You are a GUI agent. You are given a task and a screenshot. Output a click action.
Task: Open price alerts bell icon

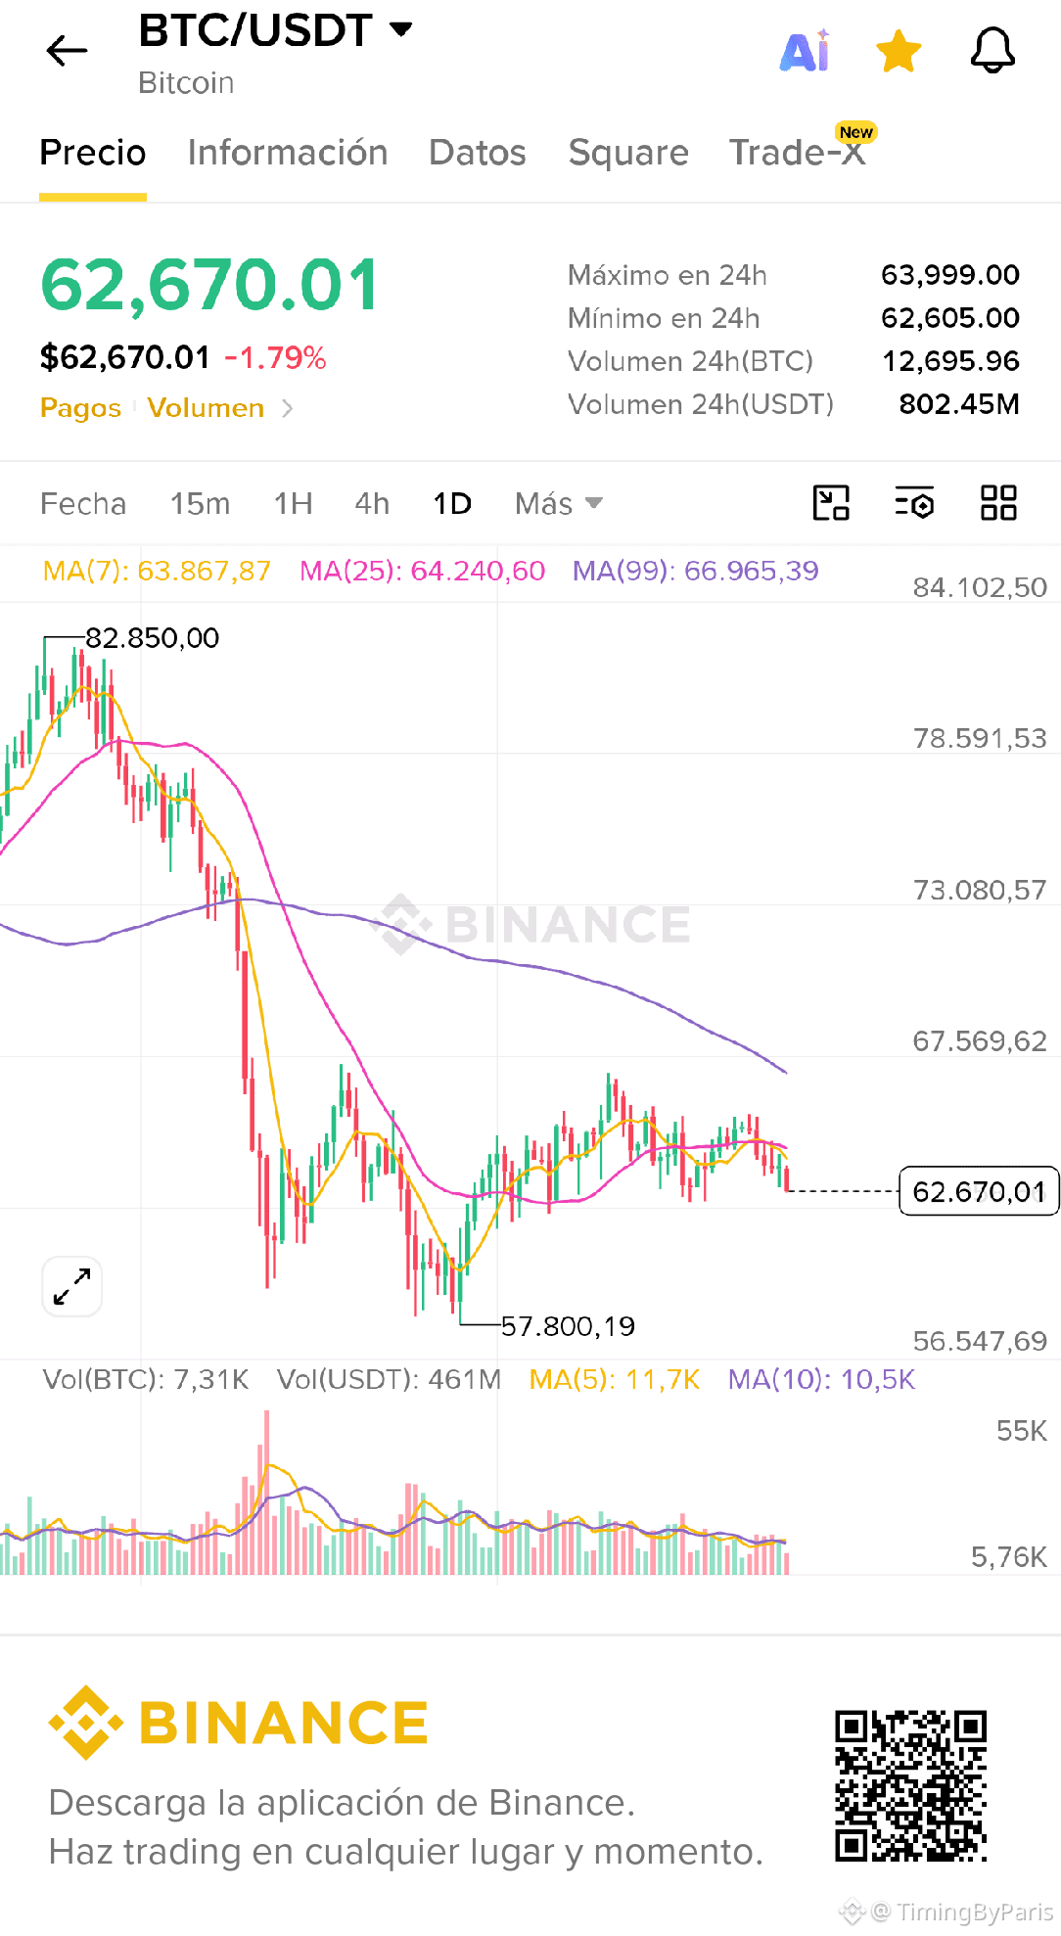pyautogui.click(x=992, y=50)
